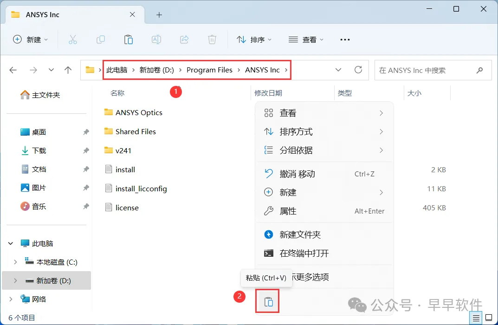Screen dimensions: 498x325
Task: Open address bar history dropdown
Action: click(x=338, y=70)
